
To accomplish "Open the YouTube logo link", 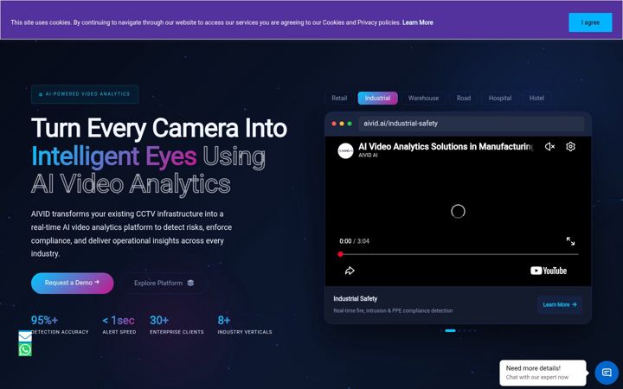I will click(549, 271).
